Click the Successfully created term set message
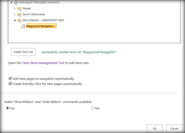The width and height of the screenshot is (185, 133). 79,52
